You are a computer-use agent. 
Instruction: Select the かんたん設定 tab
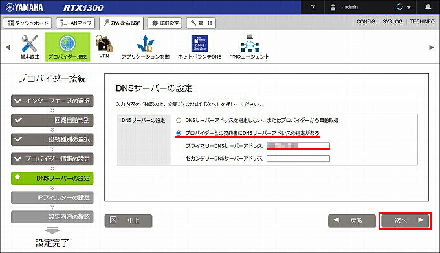(x=122, y=23)
